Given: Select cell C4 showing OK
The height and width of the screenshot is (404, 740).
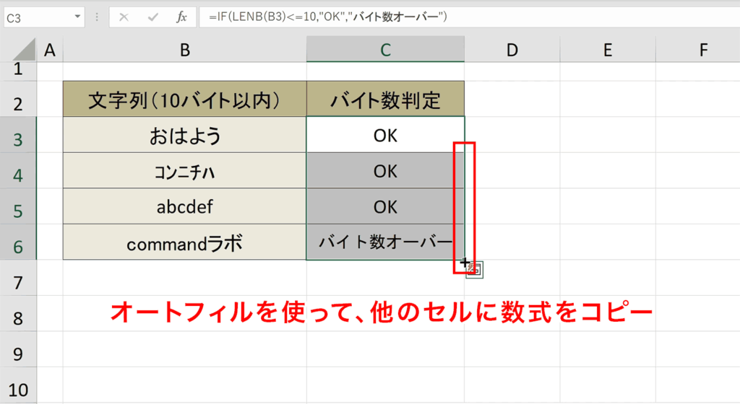Looking at the screenshot, I should (386, 170).
